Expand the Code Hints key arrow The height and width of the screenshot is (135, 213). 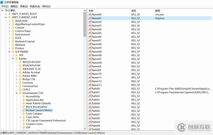[x=20, y=117]
